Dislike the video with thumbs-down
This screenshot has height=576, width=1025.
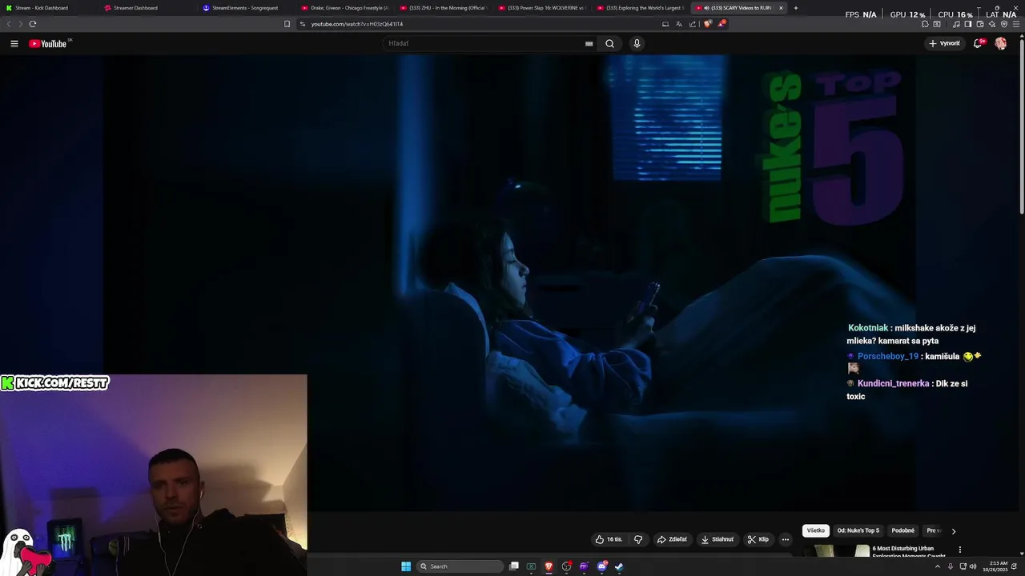638,539
